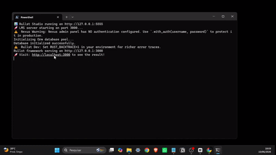Open the blue notepad app on taskbar

pyautogui.click(x=173, y=150)
